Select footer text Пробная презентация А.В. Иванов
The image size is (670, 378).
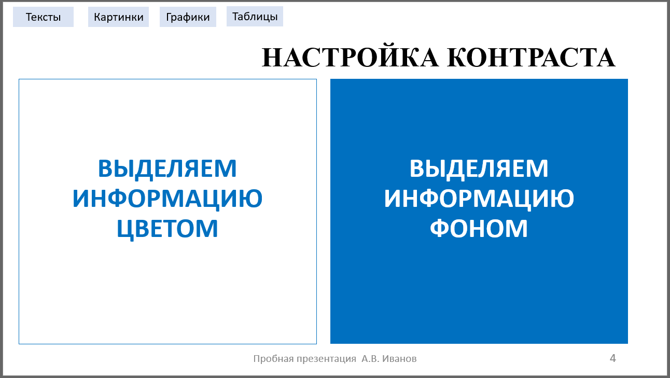334,359
